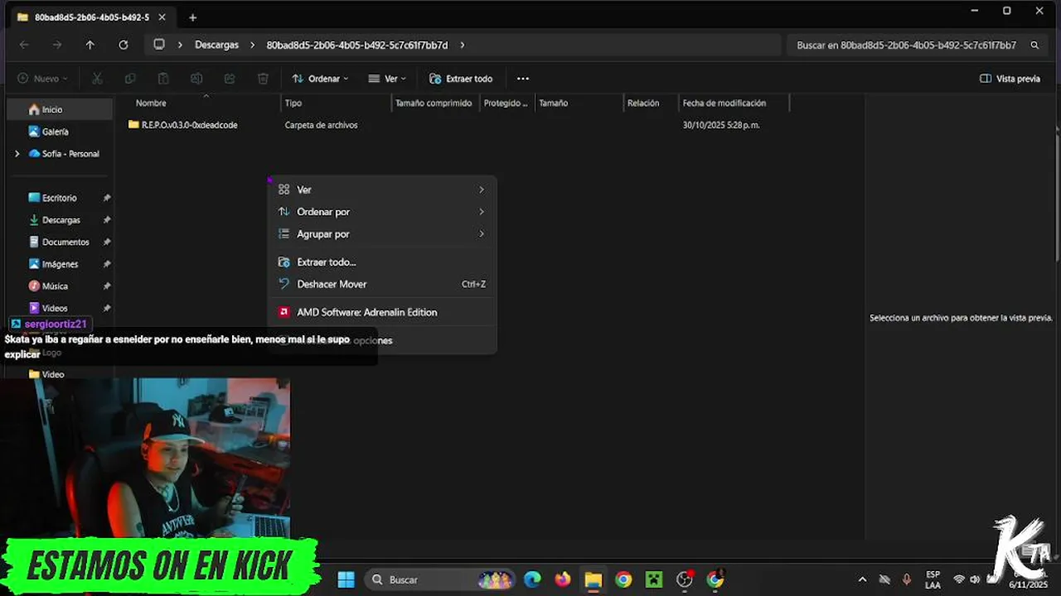Choose AMD Software: Adrenalin Edition
This screenshot has width=1061, height=596.
pyautogui.click(x=382, y=312)
